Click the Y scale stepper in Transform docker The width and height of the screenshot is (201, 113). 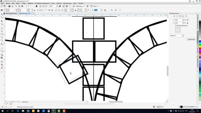tap(183, 23)
